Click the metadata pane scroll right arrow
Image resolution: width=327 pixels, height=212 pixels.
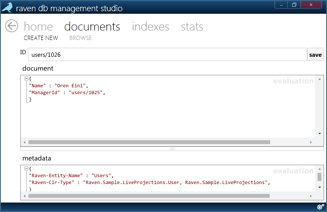[x=311, y=196]
